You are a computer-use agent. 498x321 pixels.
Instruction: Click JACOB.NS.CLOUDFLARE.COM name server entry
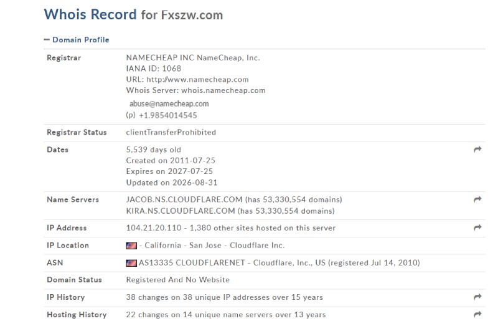[184, 199]
